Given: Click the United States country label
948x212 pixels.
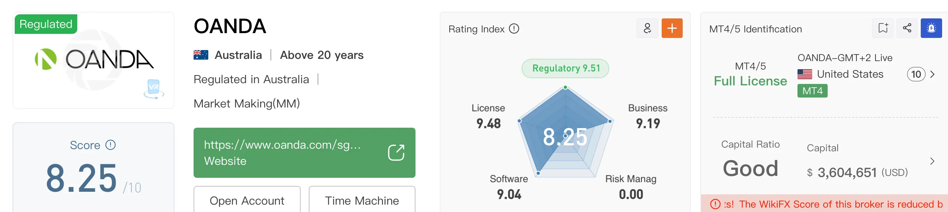Looking at the screenshot, I should point(850,74).
